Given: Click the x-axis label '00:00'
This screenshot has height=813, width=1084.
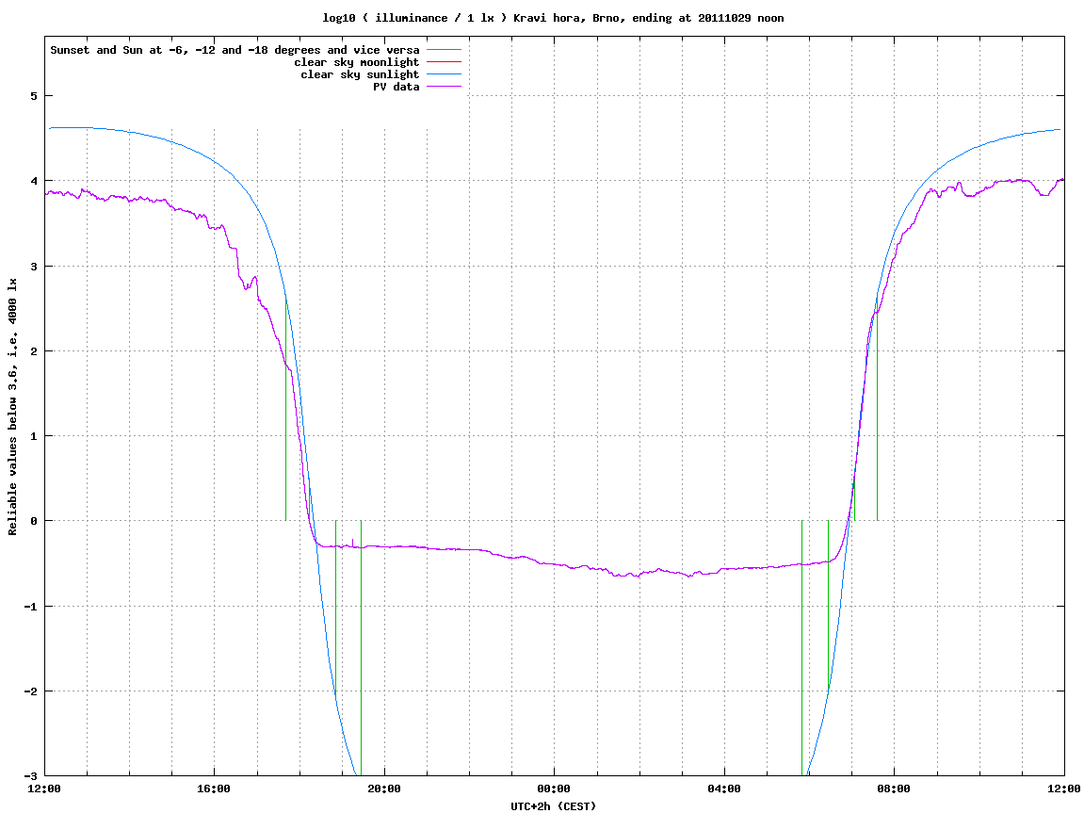Looking at the screenshot, I should tap(555, 789).
